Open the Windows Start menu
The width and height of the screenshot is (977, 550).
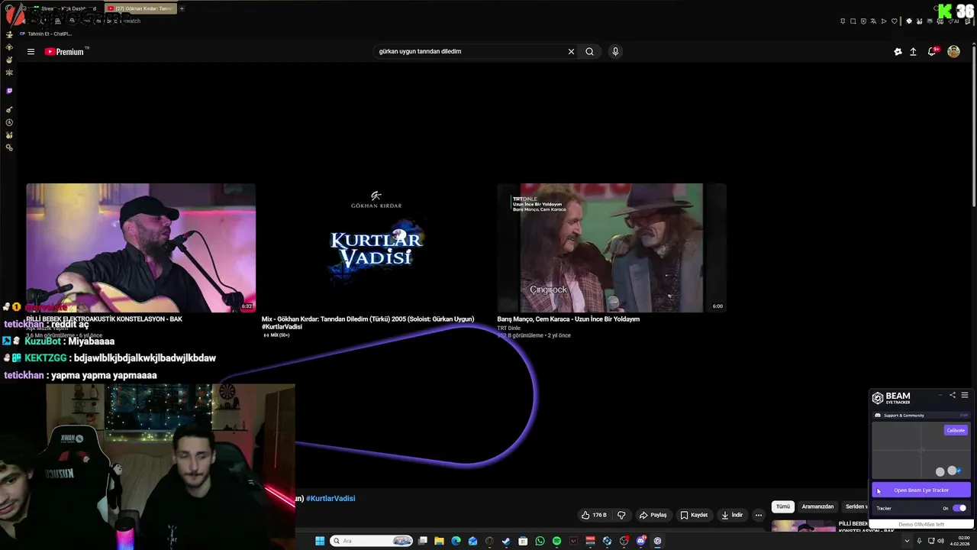pos(320,541)
